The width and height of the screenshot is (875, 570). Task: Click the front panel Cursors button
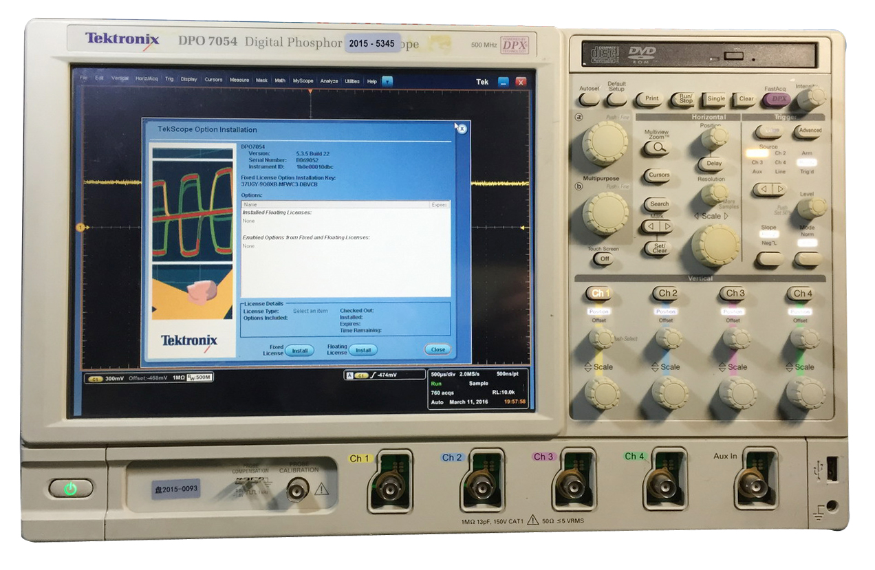click(658, 175)
